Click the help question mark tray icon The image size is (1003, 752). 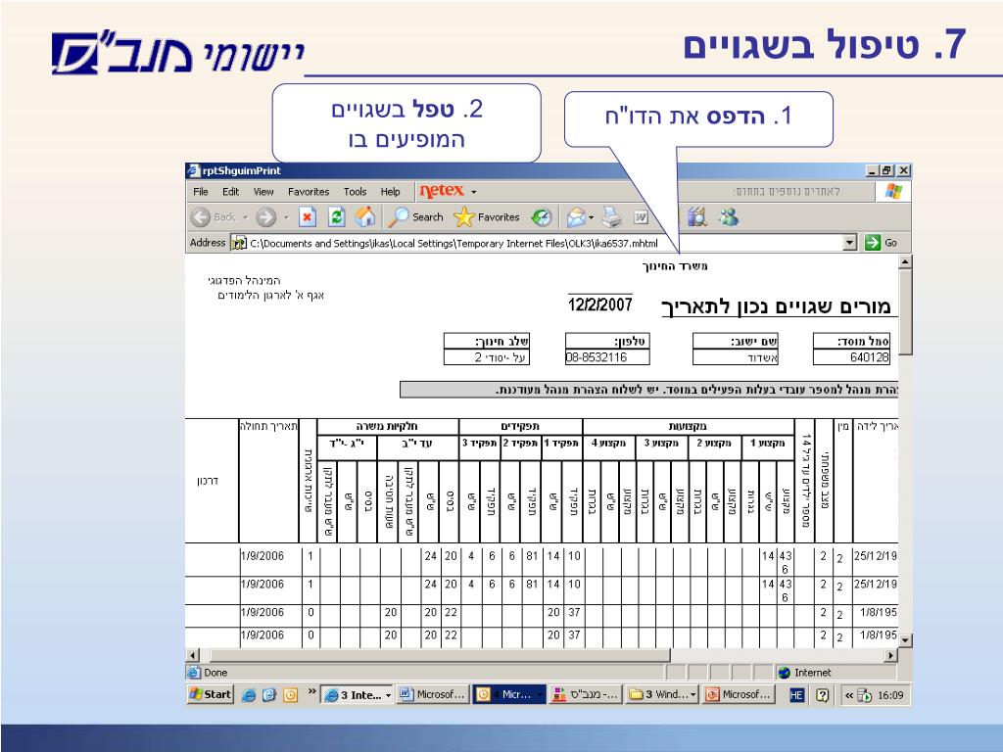[x=823, y=695]
